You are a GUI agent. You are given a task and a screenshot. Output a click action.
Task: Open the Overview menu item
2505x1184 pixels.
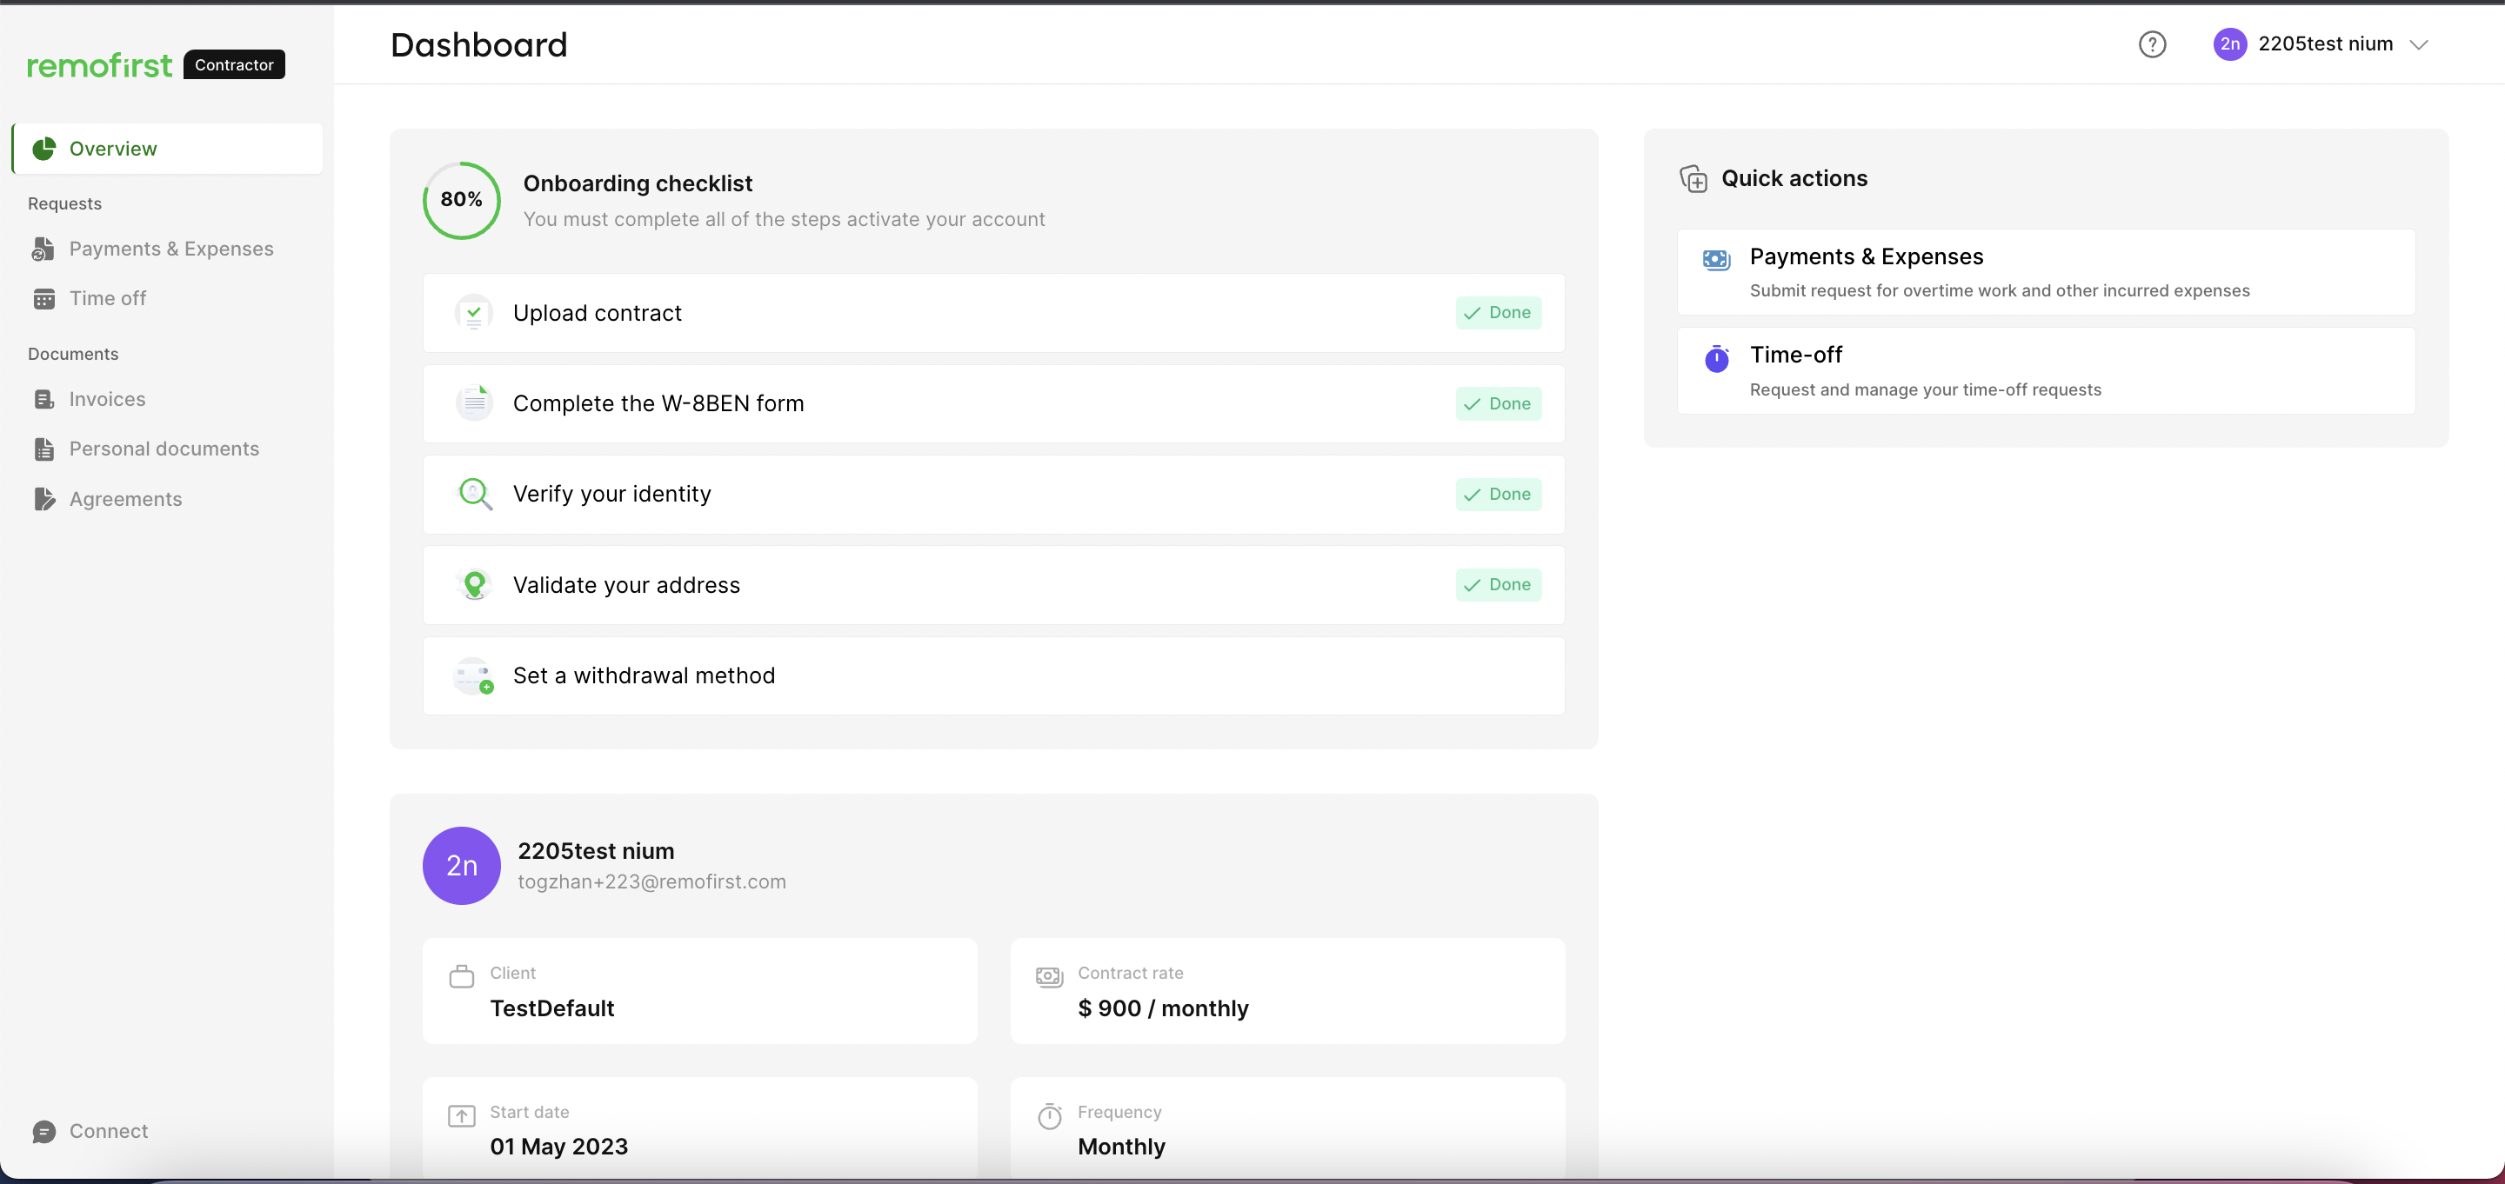pyautogui.click(x=167, y=149)
